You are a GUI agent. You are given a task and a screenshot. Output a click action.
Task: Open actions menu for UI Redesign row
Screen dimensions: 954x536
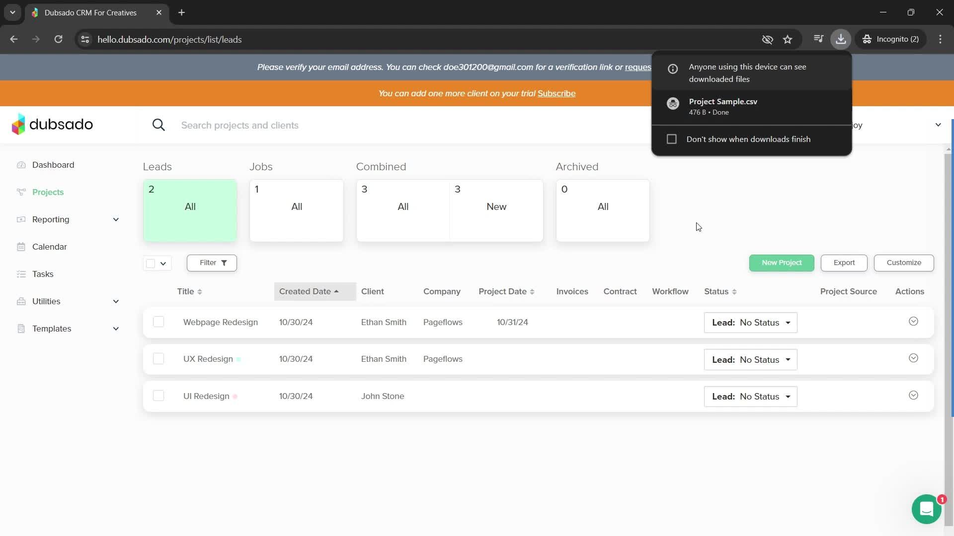click(x=913, y=396)
